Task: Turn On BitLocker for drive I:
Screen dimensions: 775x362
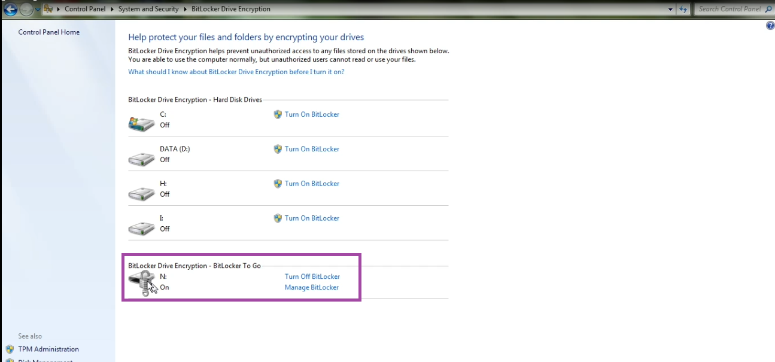Action: [x=312, y=218]
